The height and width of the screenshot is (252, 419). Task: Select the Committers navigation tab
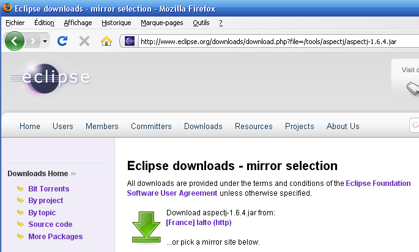point(151,126)
